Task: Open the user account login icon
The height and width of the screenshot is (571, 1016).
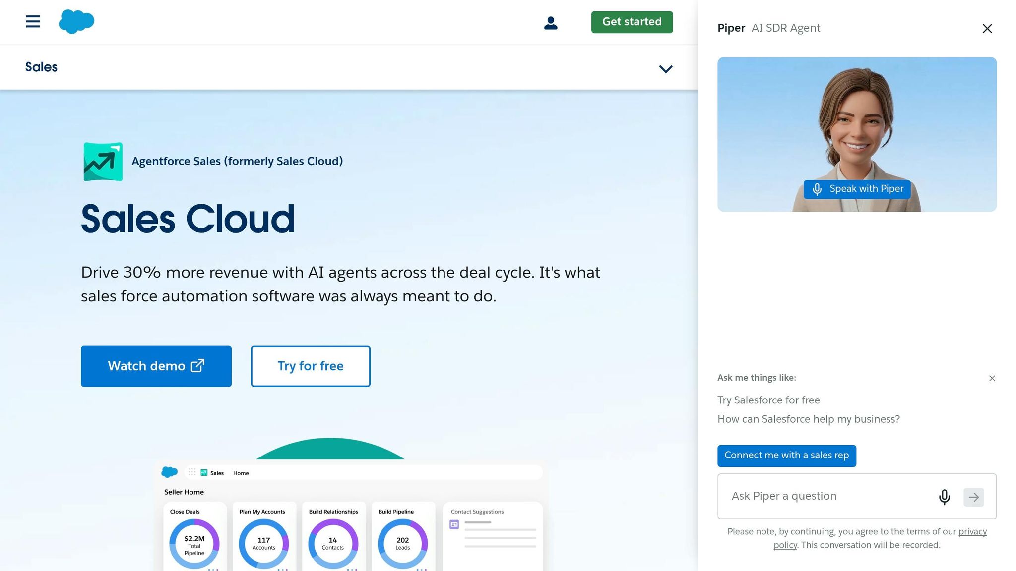Action: (551, 23)
